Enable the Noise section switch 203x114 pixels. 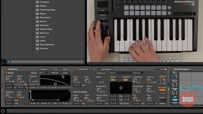coord(29,73)
